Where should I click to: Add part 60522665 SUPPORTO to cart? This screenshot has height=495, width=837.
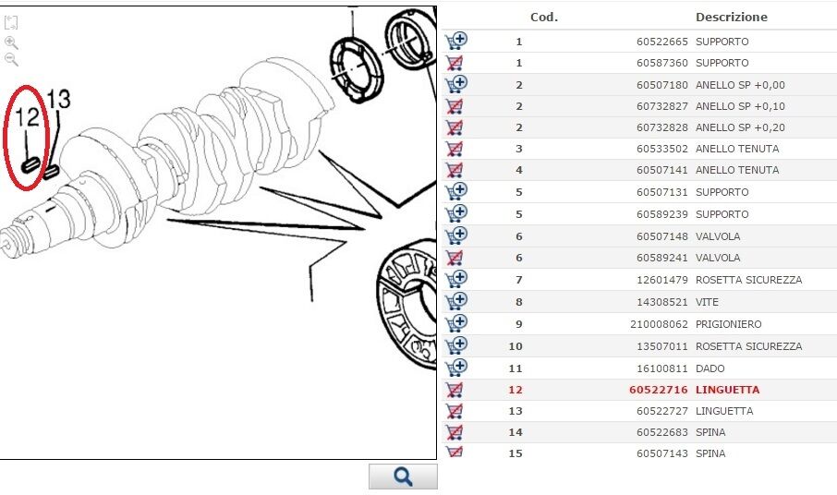click(x=455, y=41)
